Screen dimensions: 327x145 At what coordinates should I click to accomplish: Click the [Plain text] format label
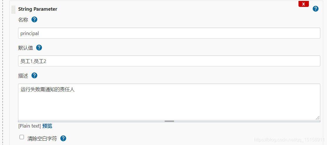click(x=29, y=126)
